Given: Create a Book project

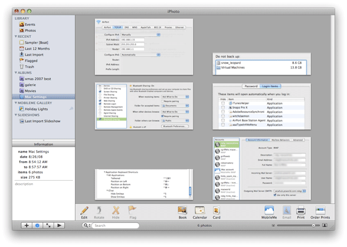Looking at the screenshot, I should (182, 213).
